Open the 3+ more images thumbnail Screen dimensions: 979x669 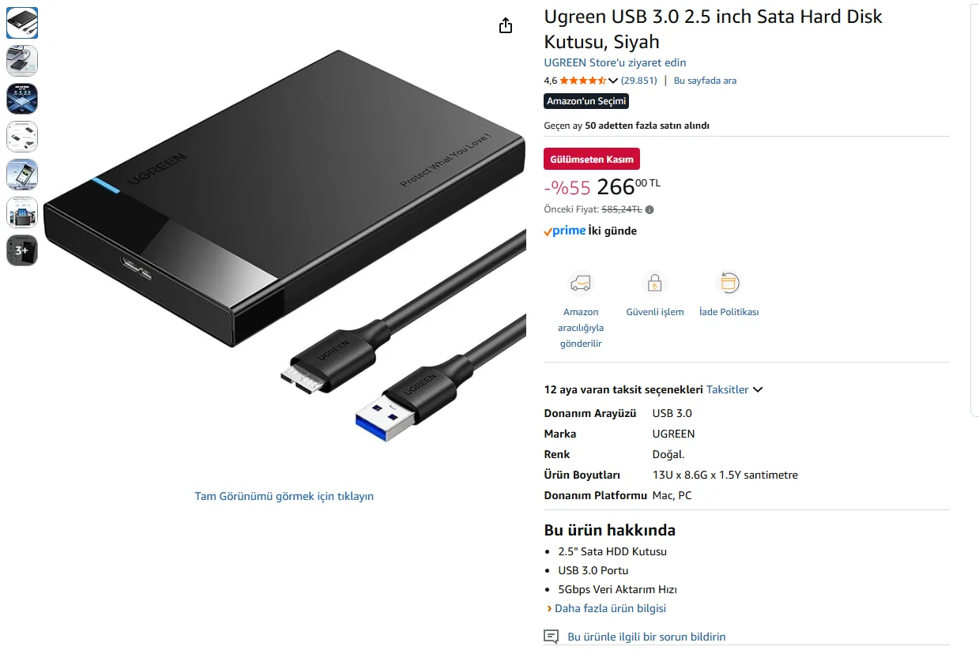pyautogui.click(x=22, y=250)
